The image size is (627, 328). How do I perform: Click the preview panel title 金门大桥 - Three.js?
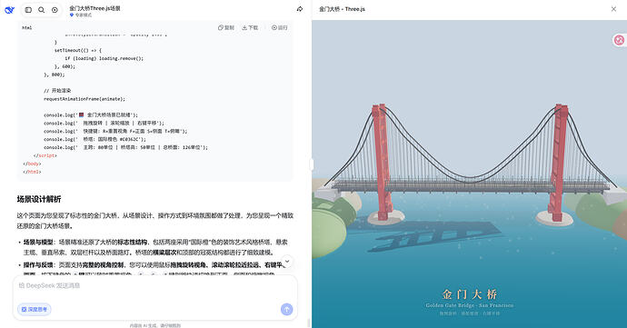tap(342, 9)
